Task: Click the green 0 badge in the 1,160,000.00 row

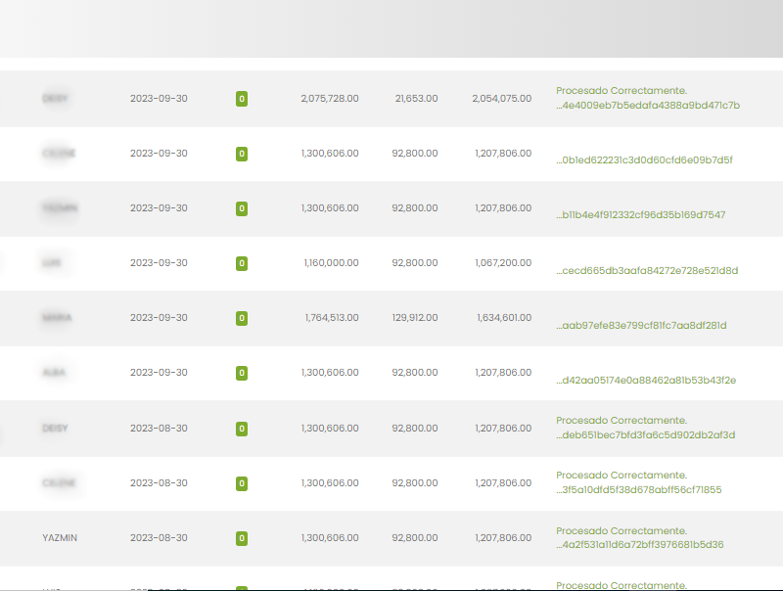Action: coord(241,263)
